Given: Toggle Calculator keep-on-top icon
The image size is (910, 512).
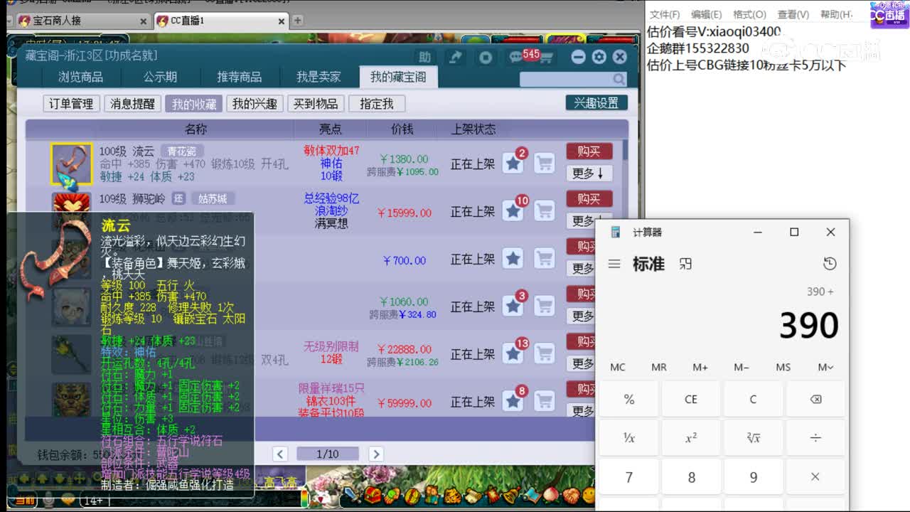Looking at the screenshot, I should click(x=685, y=264).
